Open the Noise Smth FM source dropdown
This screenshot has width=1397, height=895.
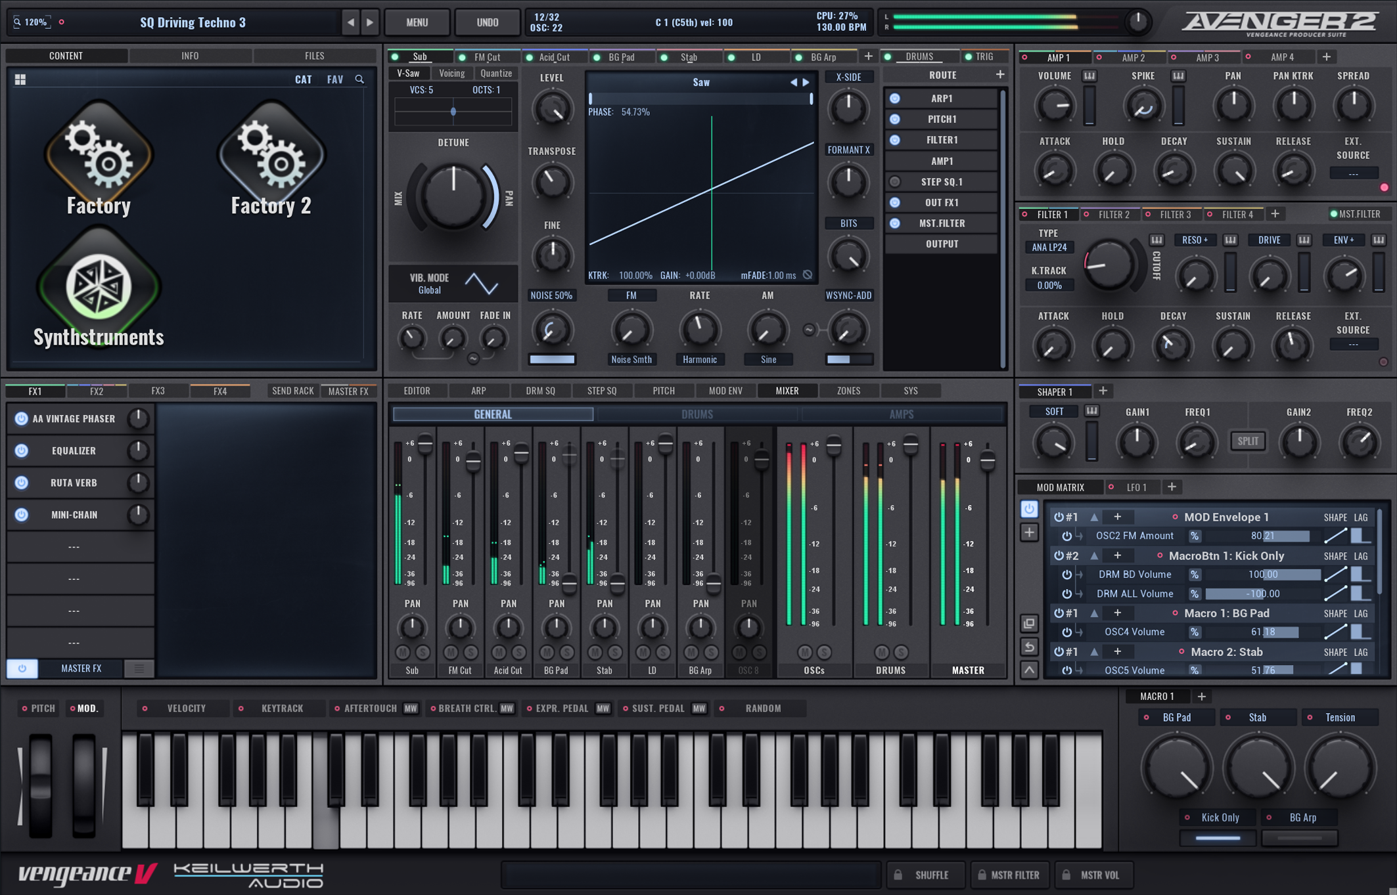631,359
